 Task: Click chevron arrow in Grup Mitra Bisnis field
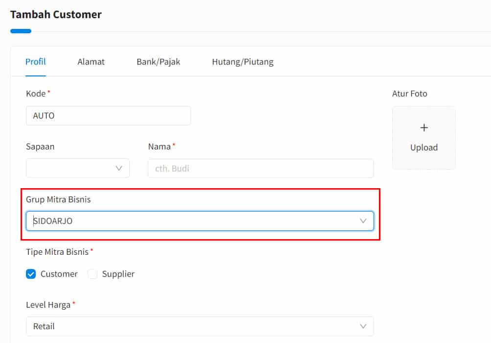click(363, 221)
